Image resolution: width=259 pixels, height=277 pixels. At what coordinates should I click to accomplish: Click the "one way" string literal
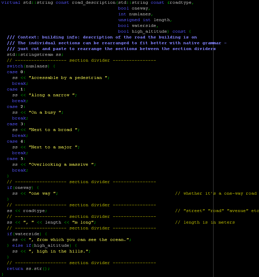pyautogui.click(x=42, y=193)
